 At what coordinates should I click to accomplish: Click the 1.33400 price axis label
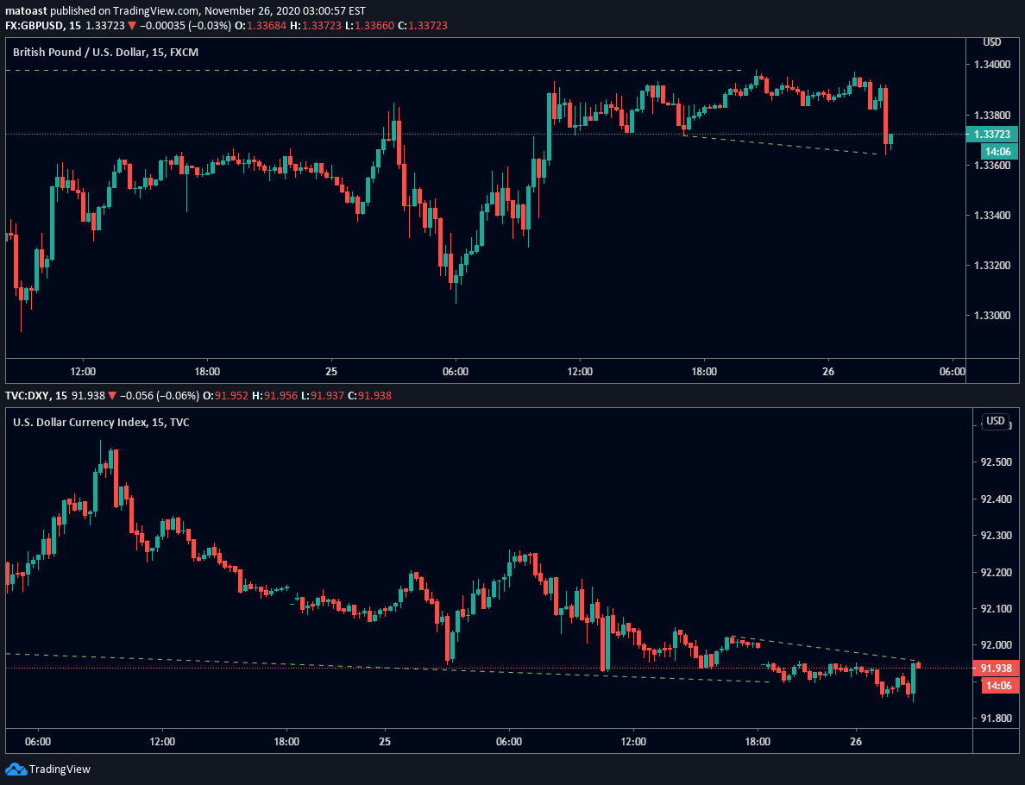[x=992, y=216]
